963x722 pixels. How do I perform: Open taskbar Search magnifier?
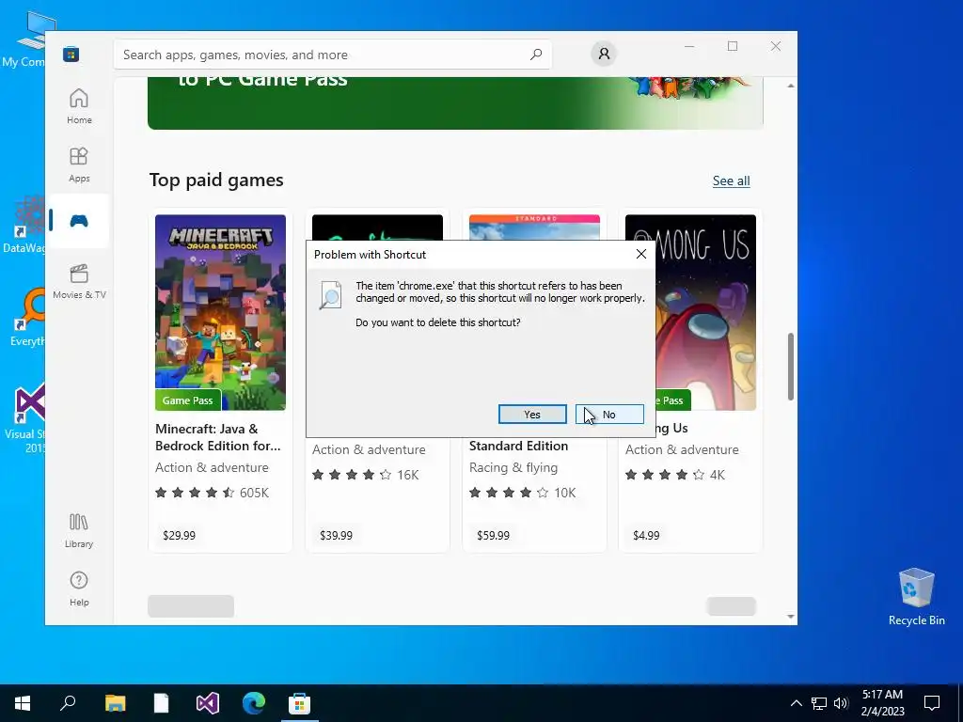[68, 703]
